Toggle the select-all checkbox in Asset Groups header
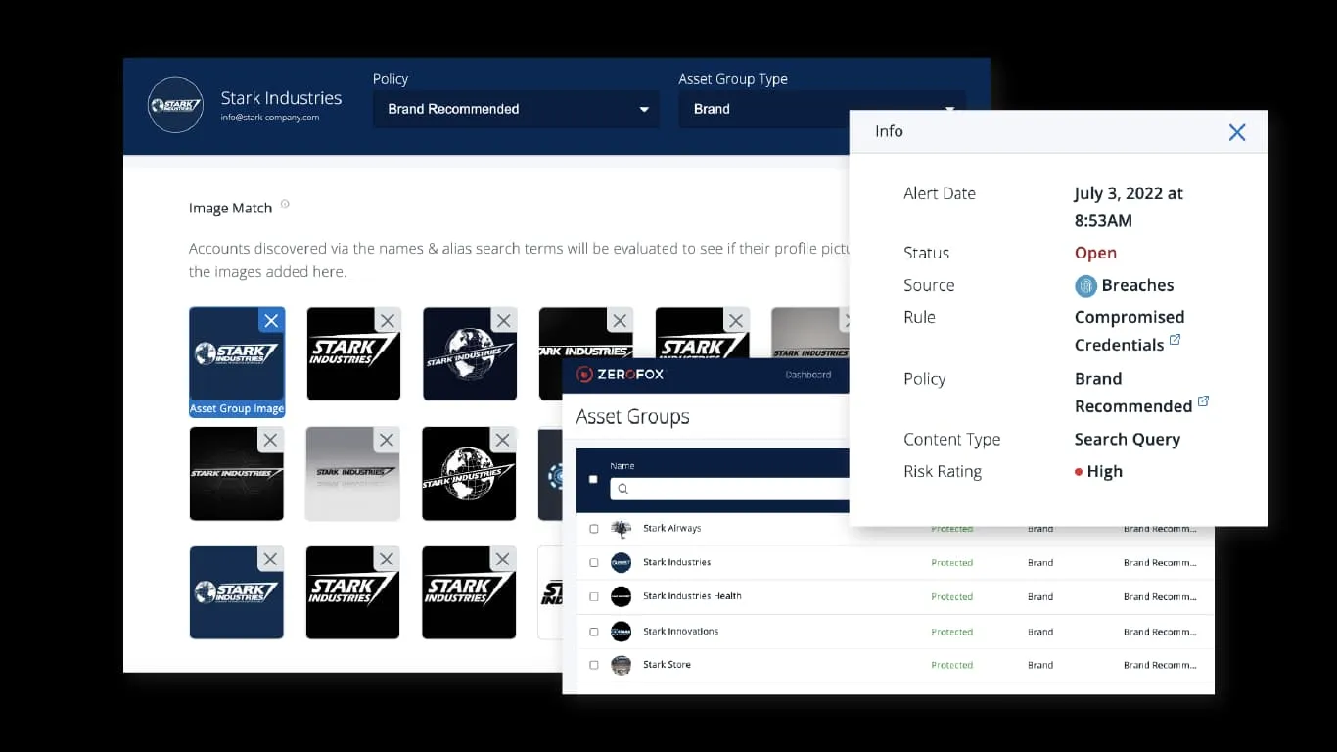 593,479
